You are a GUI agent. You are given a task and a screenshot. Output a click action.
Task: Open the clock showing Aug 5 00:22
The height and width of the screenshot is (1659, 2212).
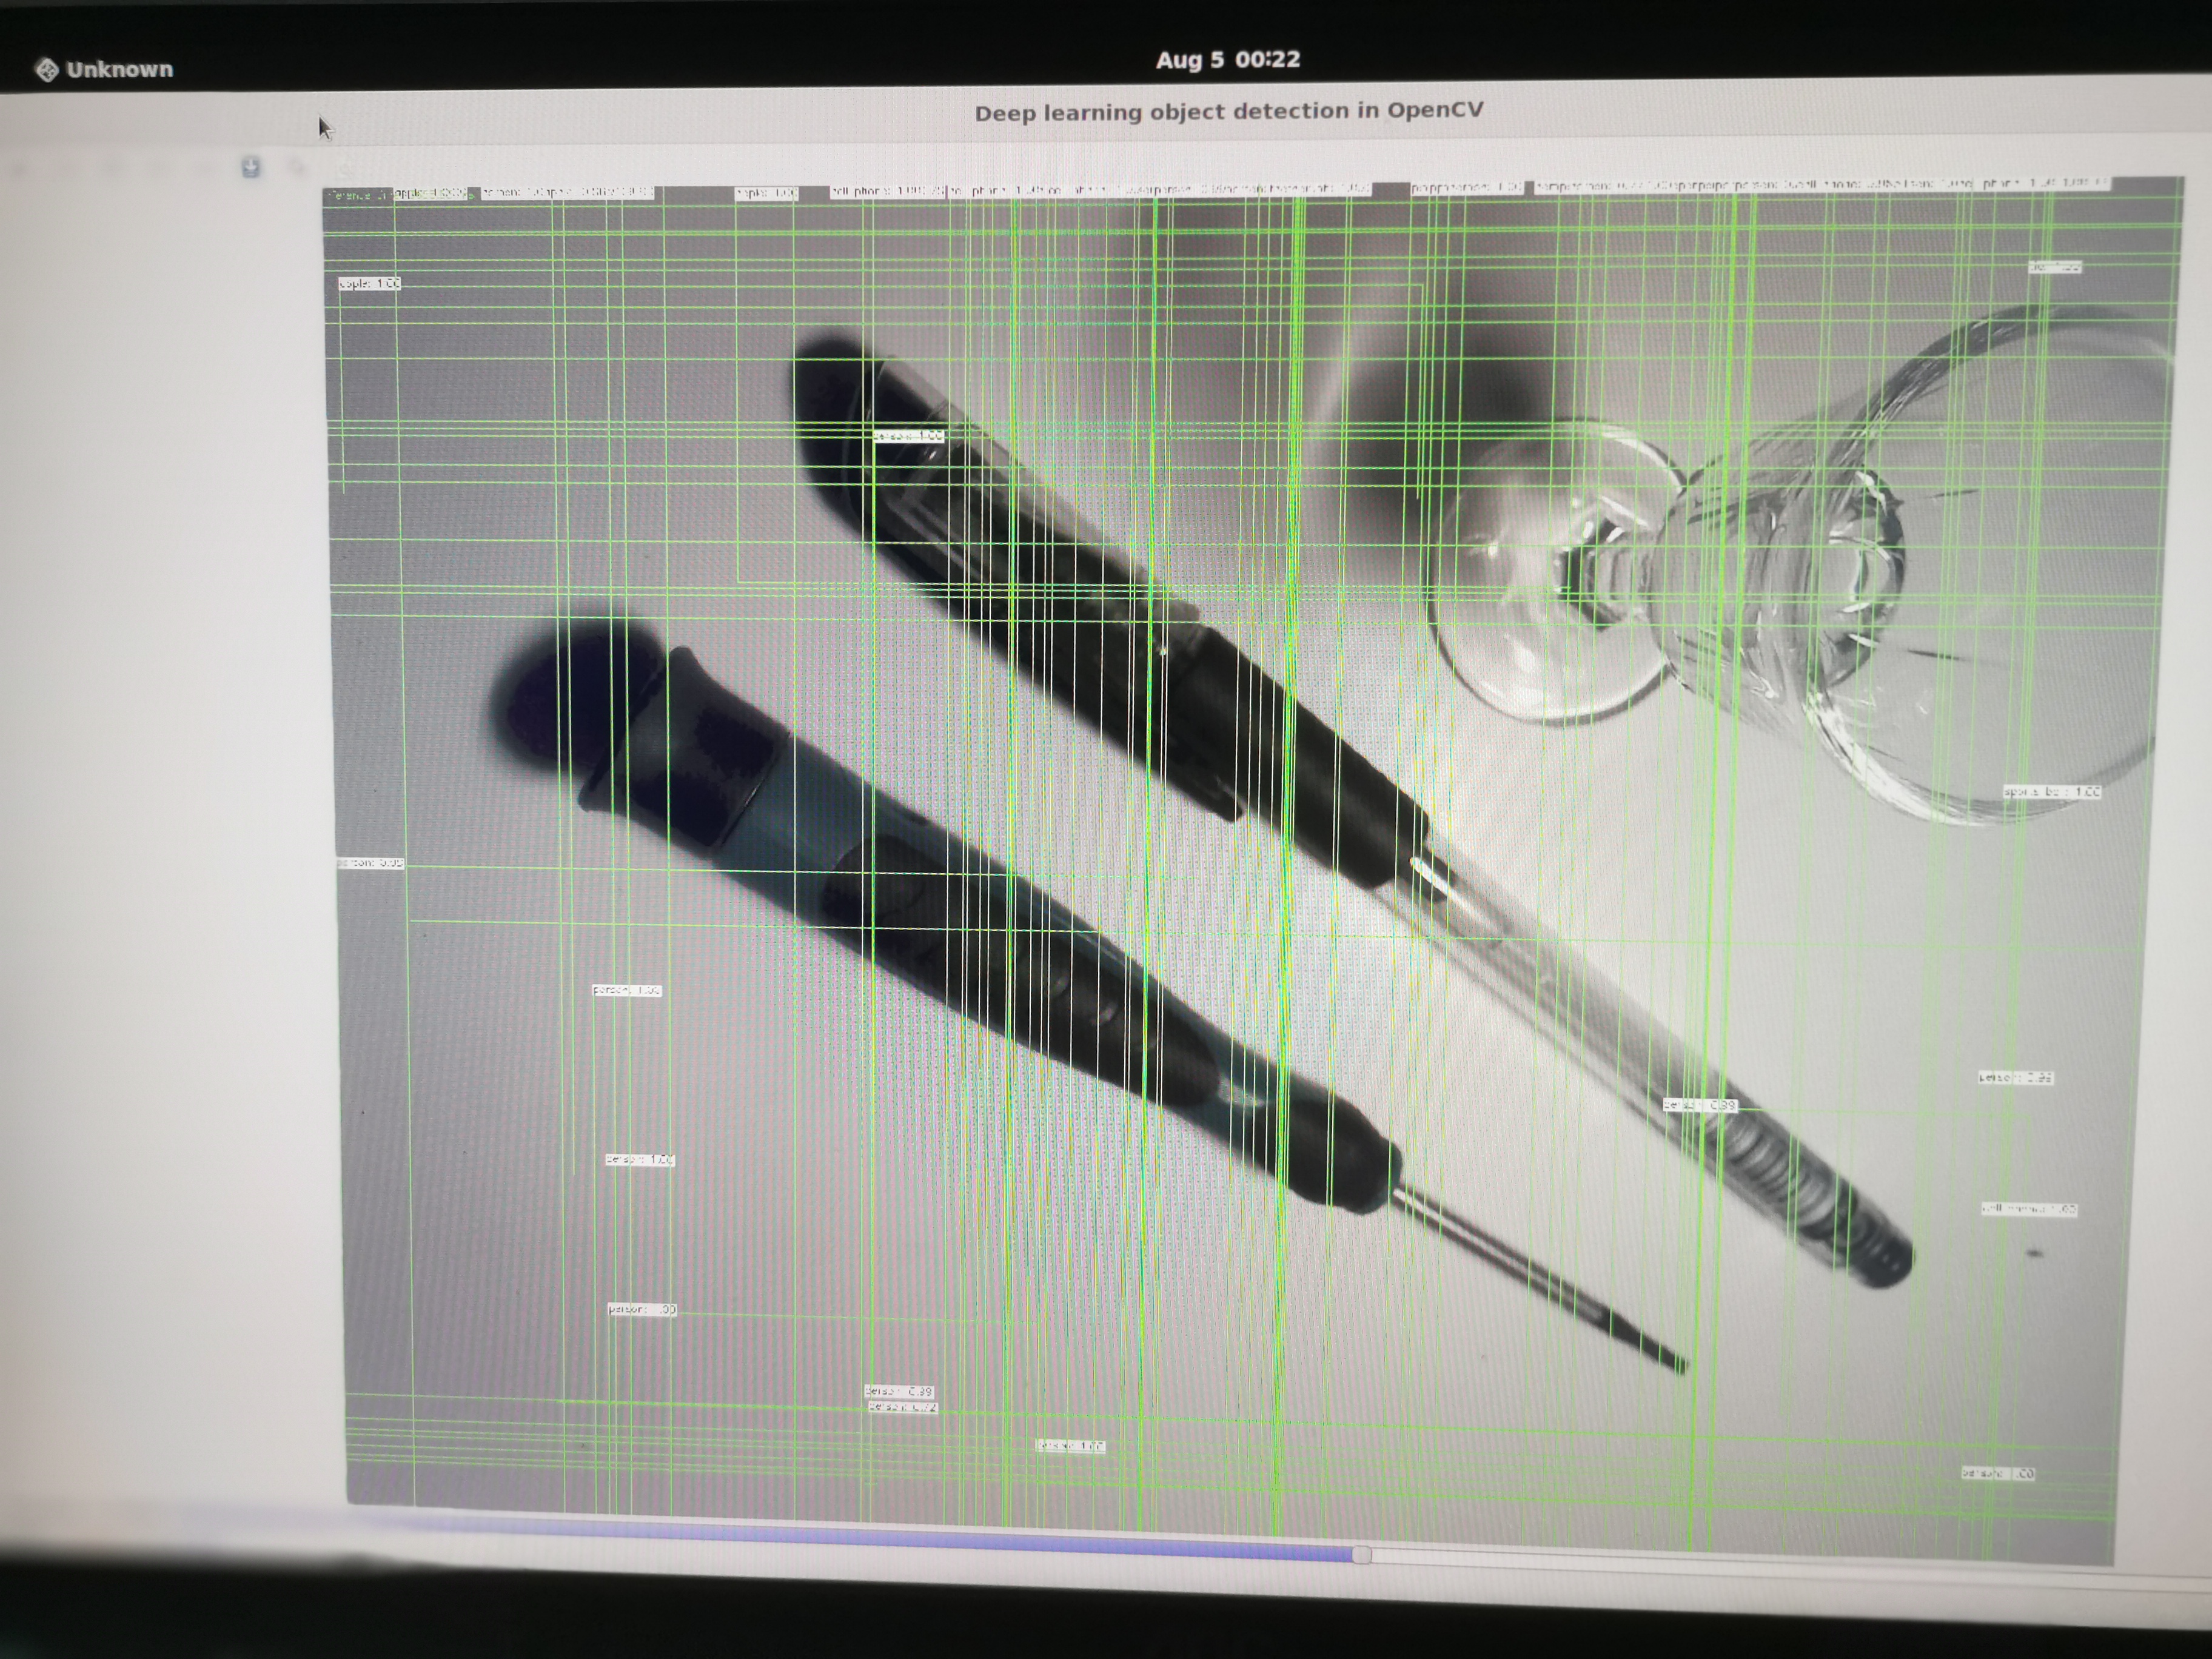[x=1228, y=60]
